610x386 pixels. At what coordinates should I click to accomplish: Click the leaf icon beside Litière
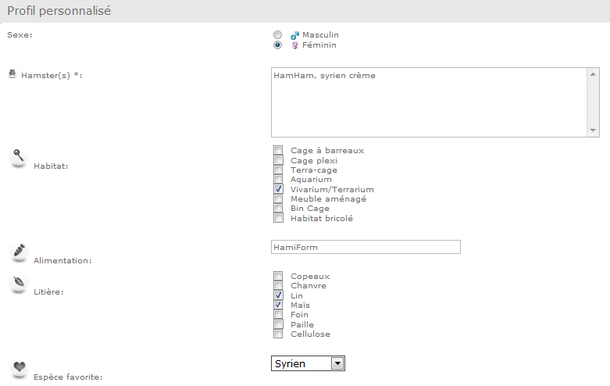coord(19,283)
